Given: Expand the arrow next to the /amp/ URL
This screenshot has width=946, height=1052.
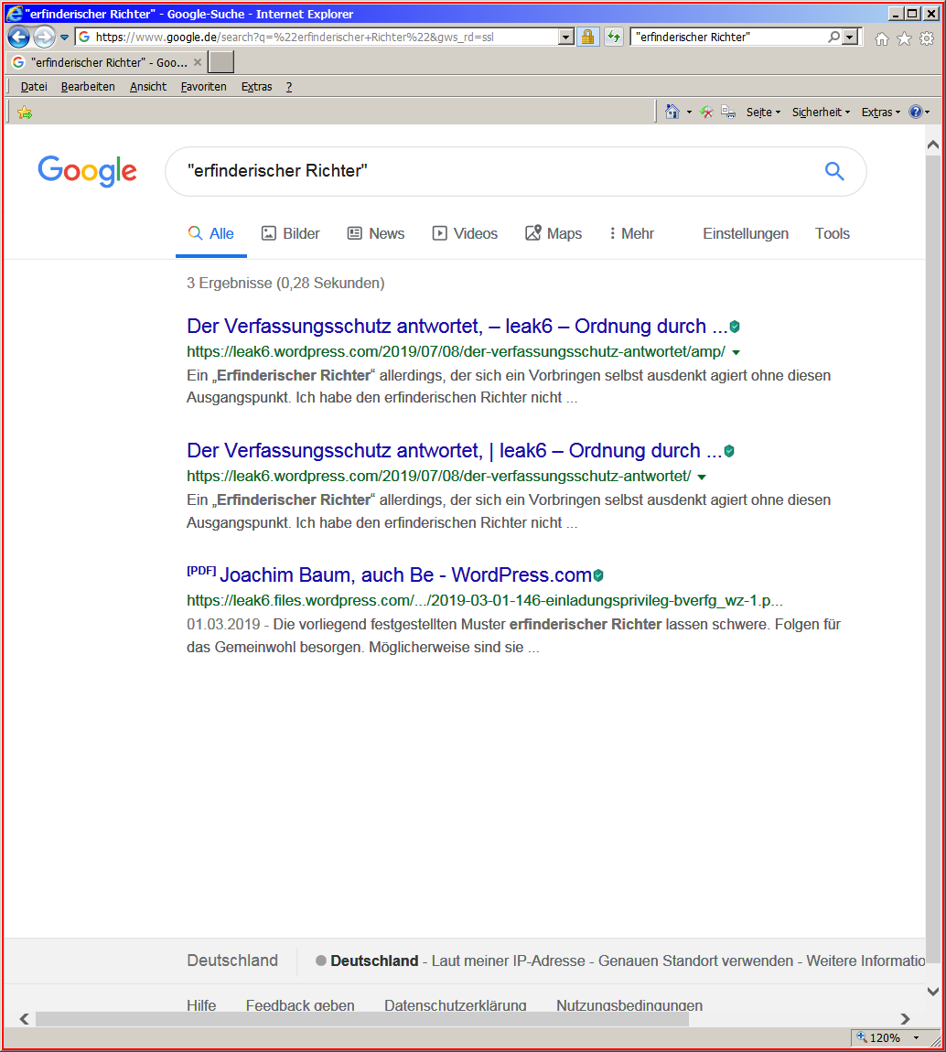Looking at the screenshot, I should pyautogui.click(x=736, y=352).
